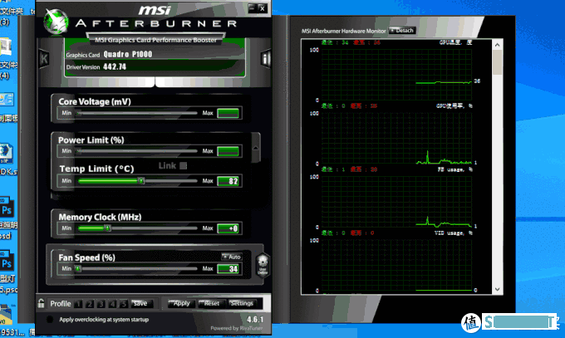Viewport: 565px width, 338px height.
Task: Toggle the Link power and temp checkbox
Action: (x=184, y=166)
